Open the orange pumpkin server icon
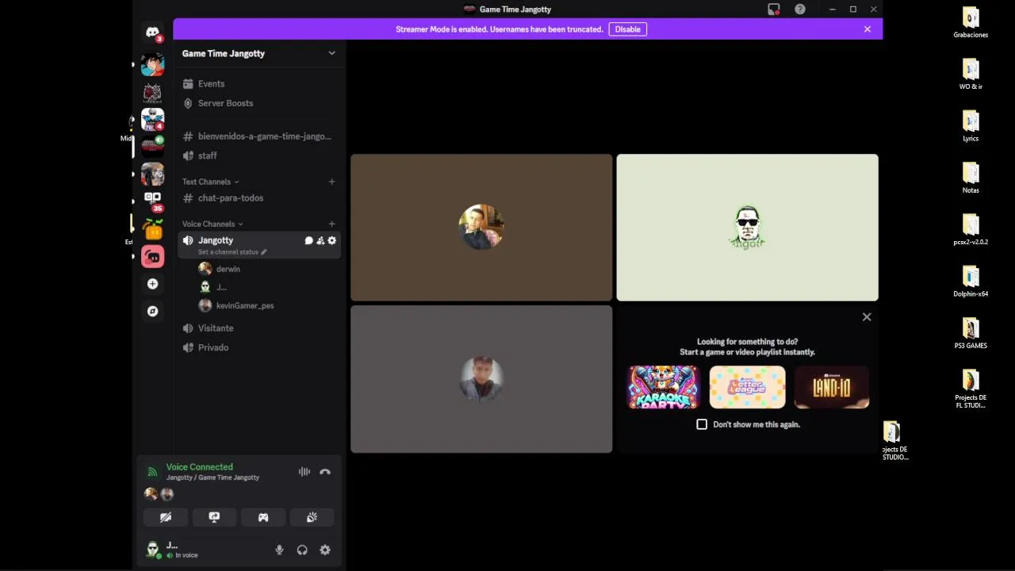Image resolution: width=1015 pixels, height=571 pixels. (x=152, y=229)
